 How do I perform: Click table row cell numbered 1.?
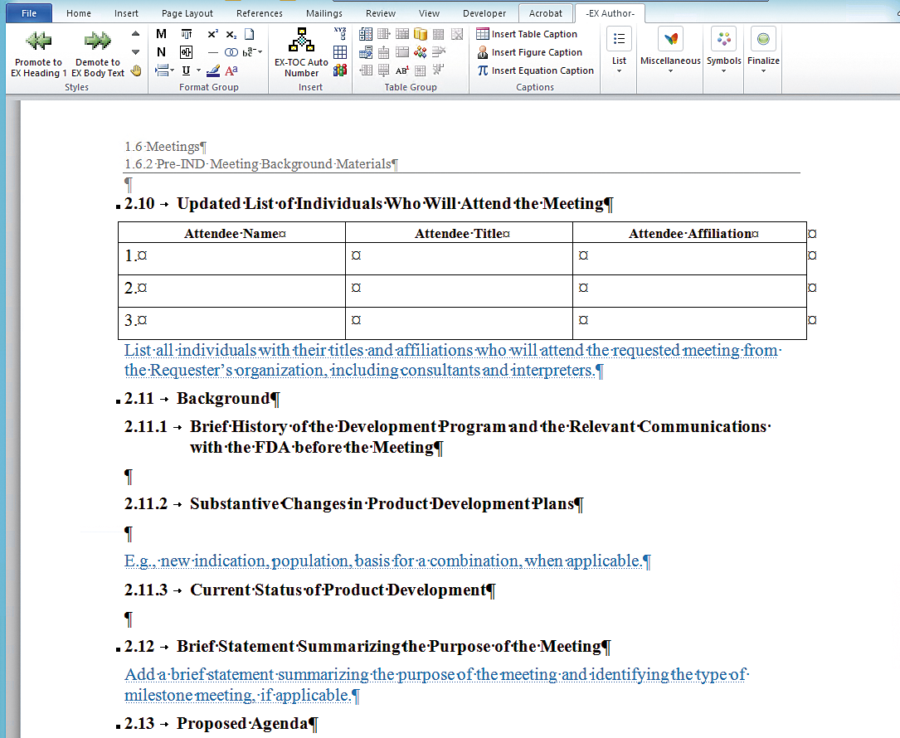(232, 259)
